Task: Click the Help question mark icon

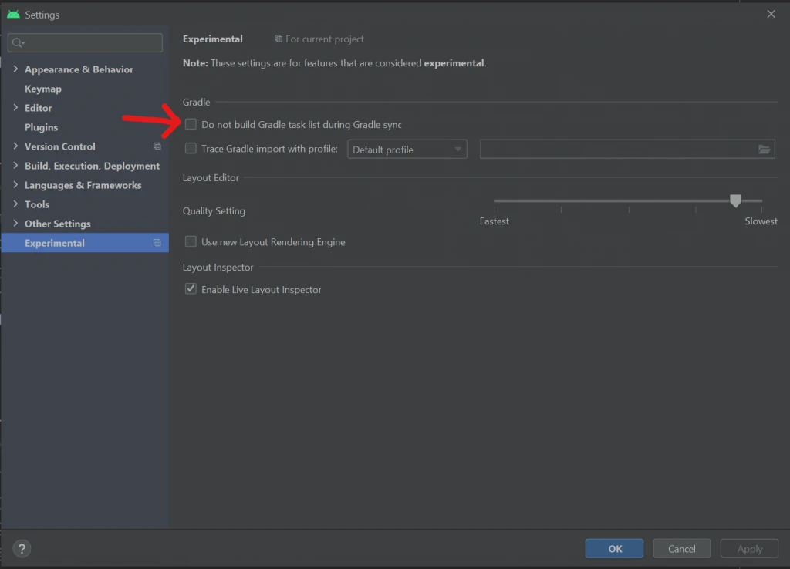Action: click(x=21, y=548)
